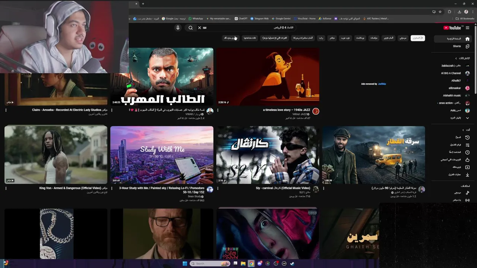Select the Rap filter chip
The image size is (477, 268).
pos(321,38)
